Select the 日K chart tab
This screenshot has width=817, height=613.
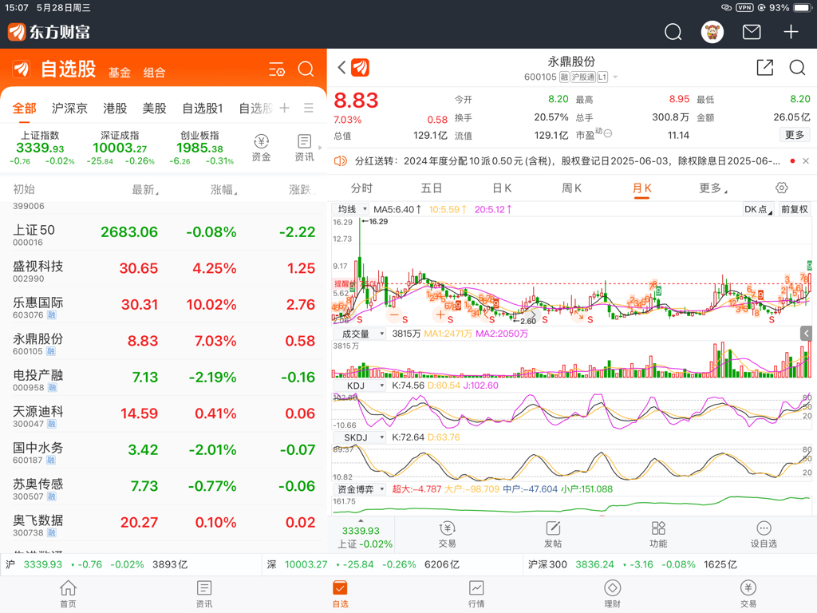click(x=502, y=188)
